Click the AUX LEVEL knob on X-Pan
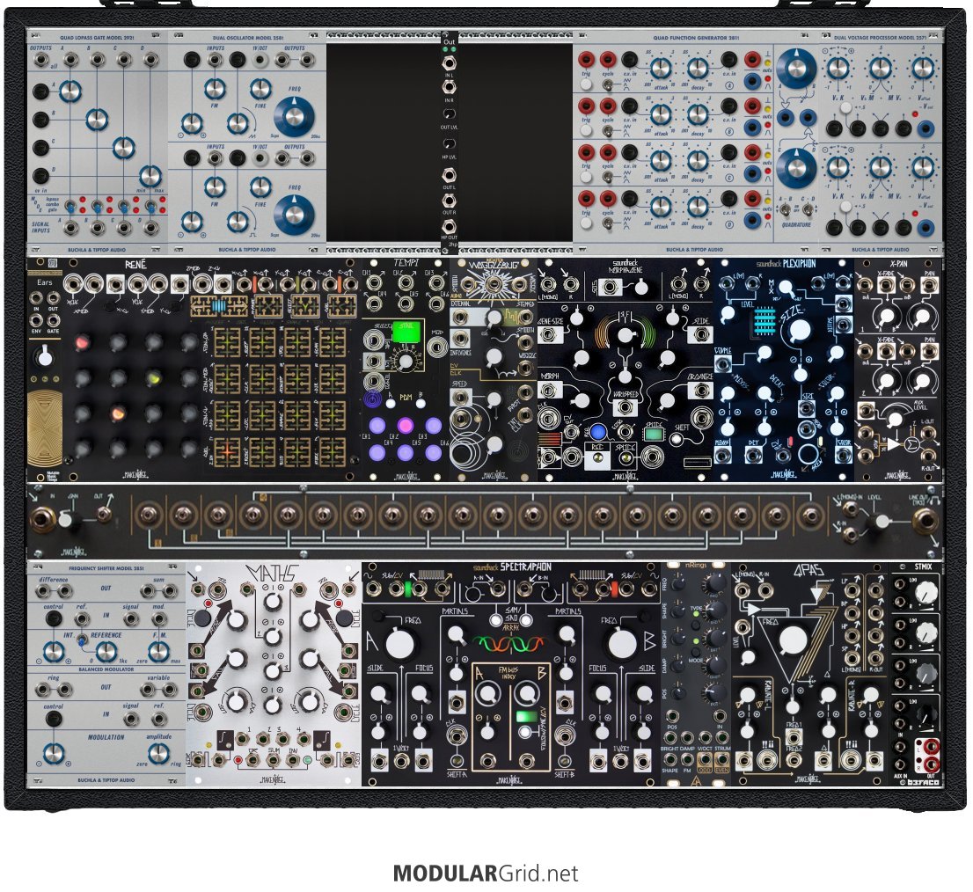 (x=894, y=420)
